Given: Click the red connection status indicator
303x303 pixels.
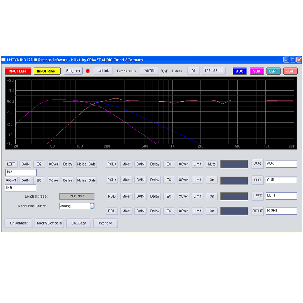Looking at the screenshot, I should tap(88, 71).
